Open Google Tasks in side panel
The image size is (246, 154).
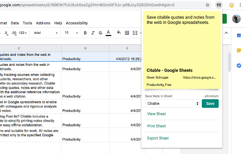[x=239, y=65]
